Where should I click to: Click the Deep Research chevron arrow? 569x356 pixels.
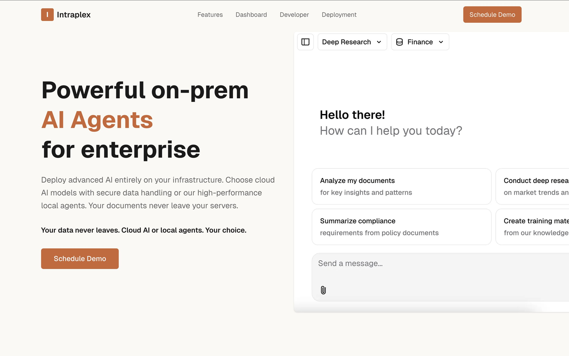379,42
